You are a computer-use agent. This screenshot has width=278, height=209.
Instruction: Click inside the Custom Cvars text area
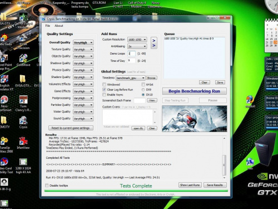tap(128, 117)
